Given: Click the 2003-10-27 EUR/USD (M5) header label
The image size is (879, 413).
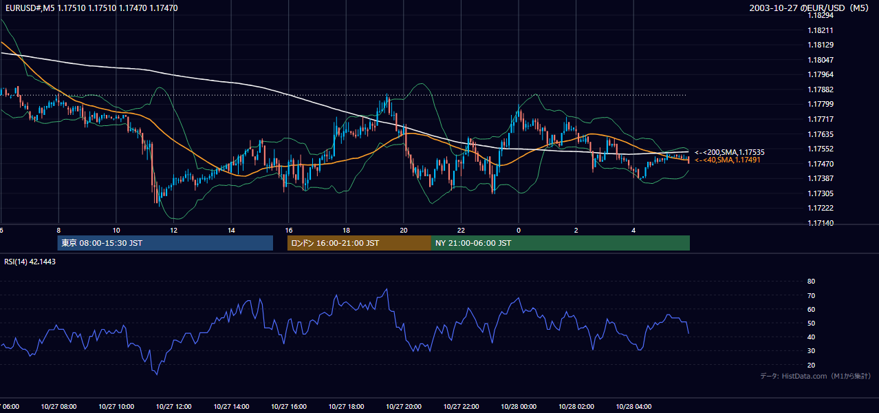Looking at the screenshot, I should click(810, 8).
